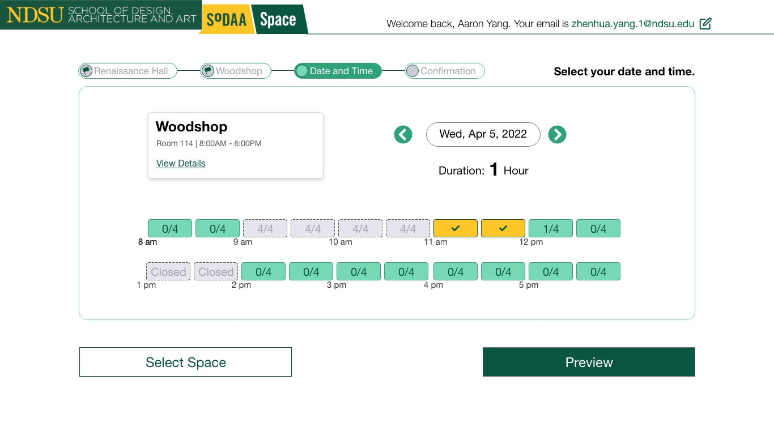Deselect the checked yellow 11 am slot
The width and height of the screenshot is (774, 435).
(x=456, y=228)
